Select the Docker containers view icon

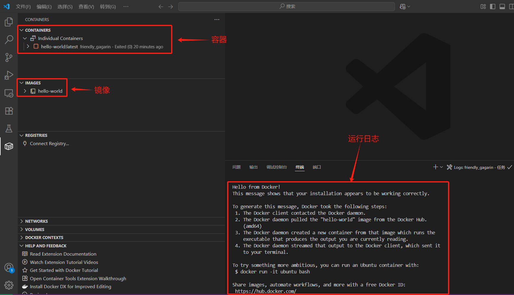click(9, 146)
